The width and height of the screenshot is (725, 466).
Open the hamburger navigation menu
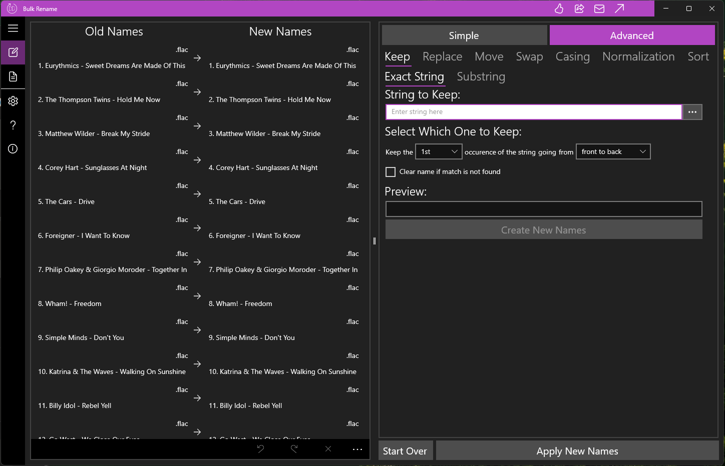13,28
